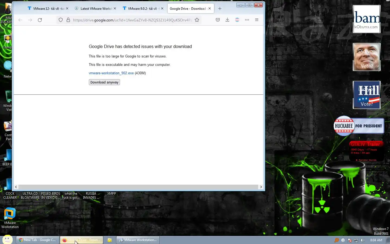Select the ULTRA CD BLOATWARE desktop item
The image size is (390, 244).
click(x=30, y=195)
